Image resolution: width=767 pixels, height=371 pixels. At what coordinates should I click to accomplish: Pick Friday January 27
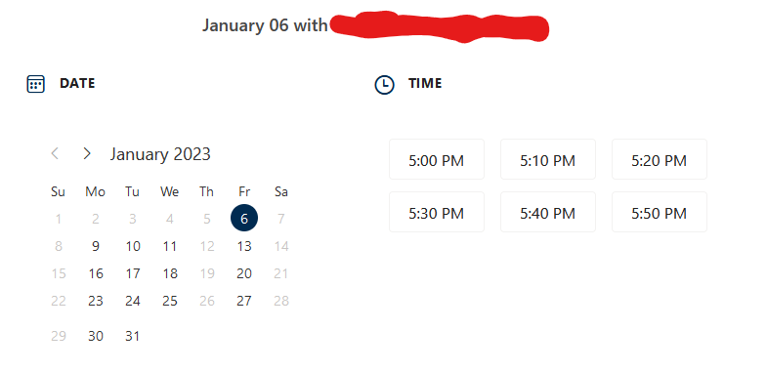244,301
